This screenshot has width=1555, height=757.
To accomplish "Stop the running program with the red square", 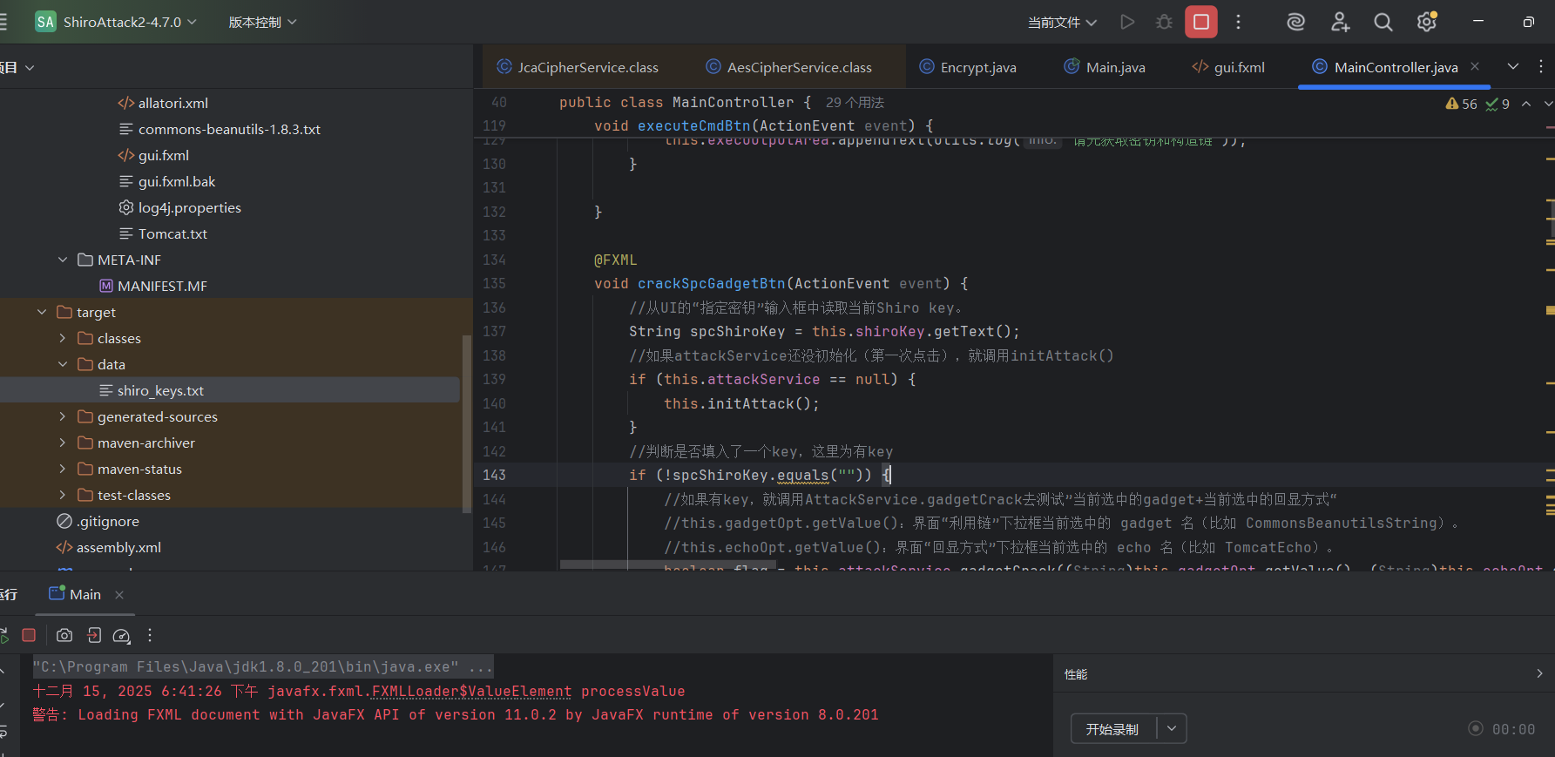I will tap(1200, 22).
